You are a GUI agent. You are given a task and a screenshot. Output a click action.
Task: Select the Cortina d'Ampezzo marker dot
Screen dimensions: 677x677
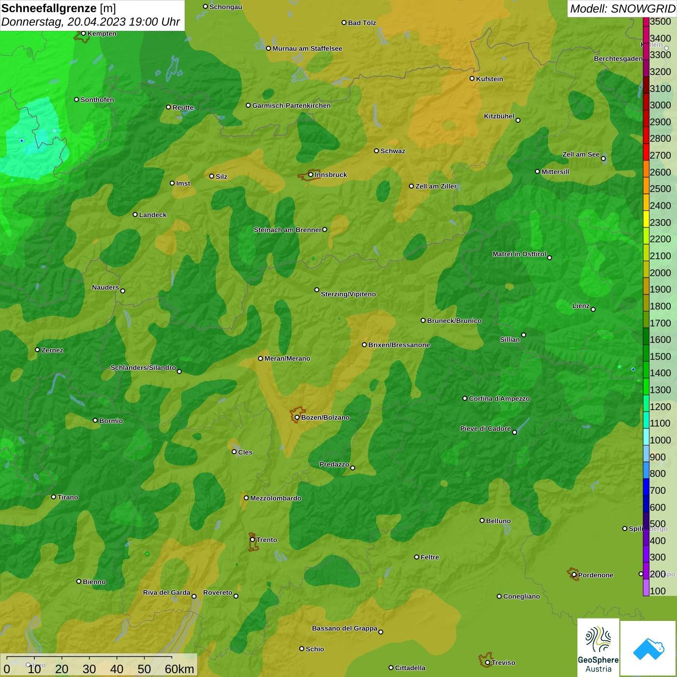coord(465,398)
